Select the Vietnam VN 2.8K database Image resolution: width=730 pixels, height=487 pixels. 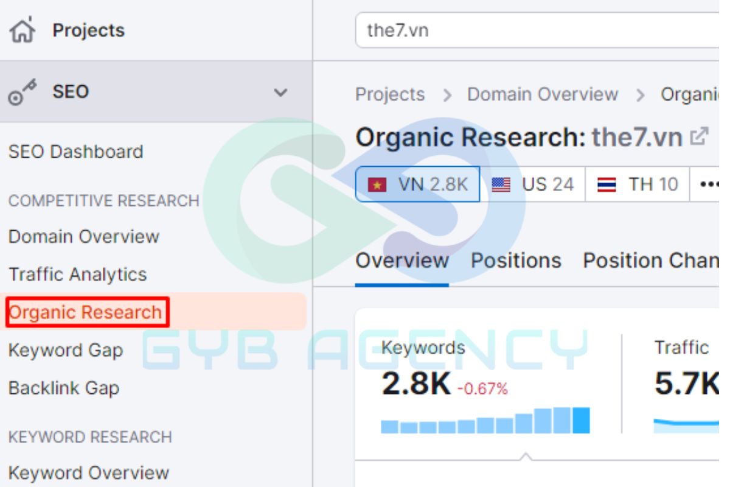pos(417,184)
